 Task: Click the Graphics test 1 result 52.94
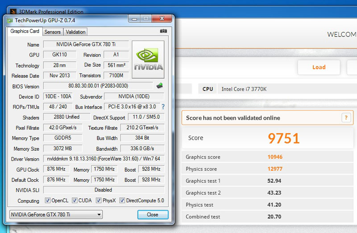click(x=274, y=181)
